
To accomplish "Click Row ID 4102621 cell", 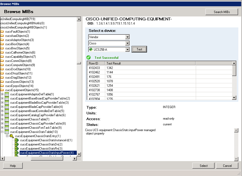I will pyautogui.click(x=96, y=86).
